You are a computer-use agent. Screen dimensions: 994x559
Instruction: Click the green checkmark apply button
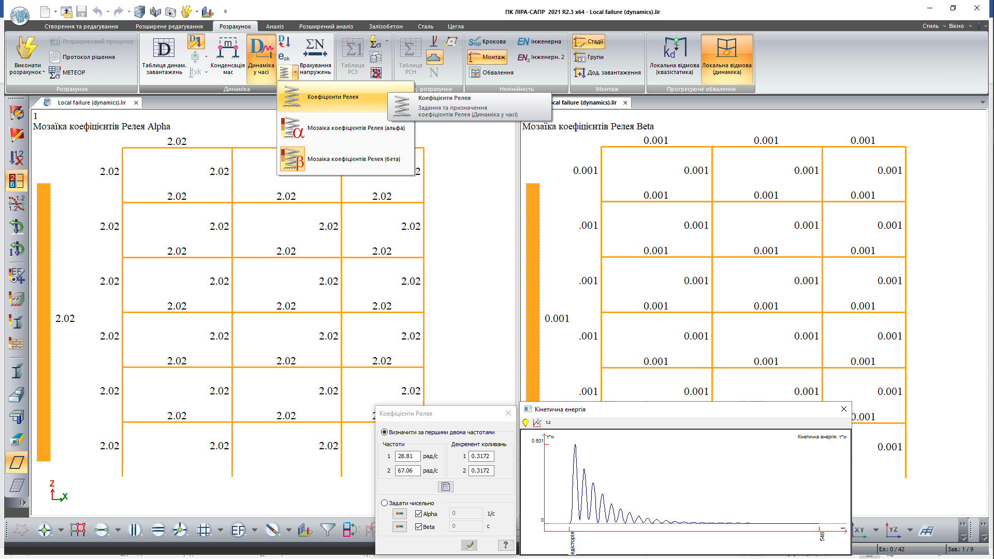(x=470, y=545)
